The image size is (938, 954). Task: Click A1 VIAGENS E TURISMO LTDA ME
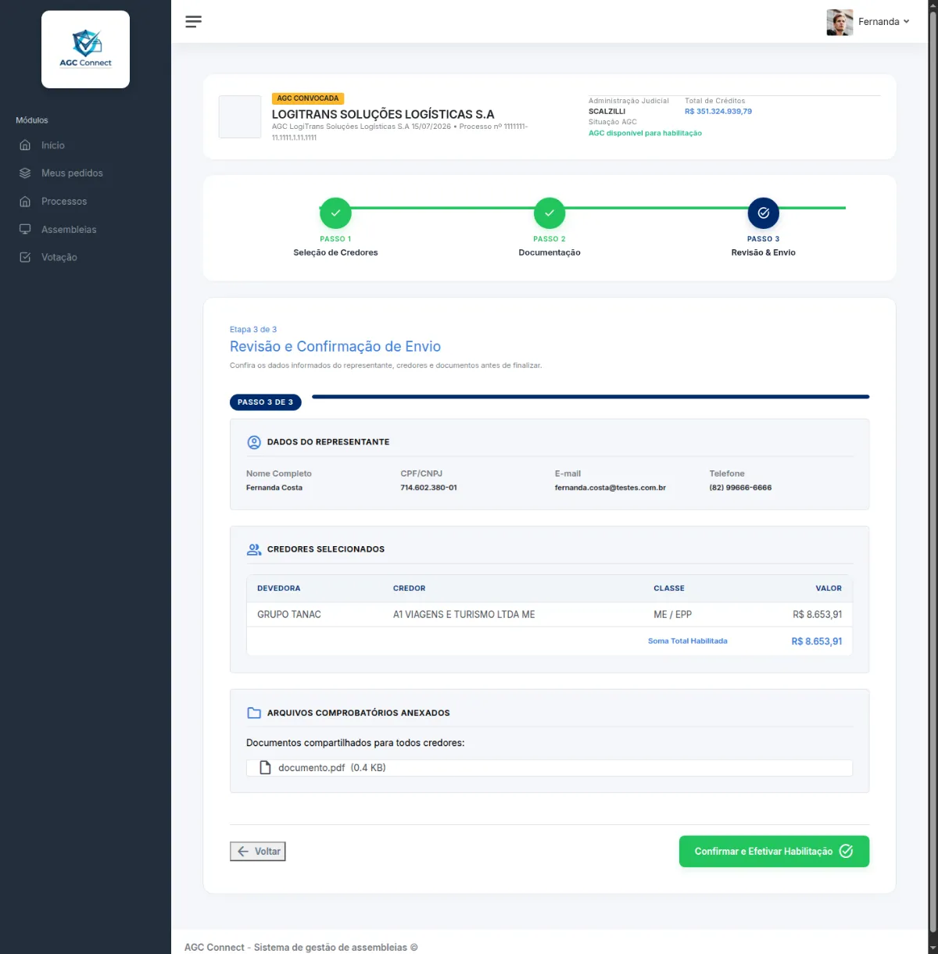(464, 615)
